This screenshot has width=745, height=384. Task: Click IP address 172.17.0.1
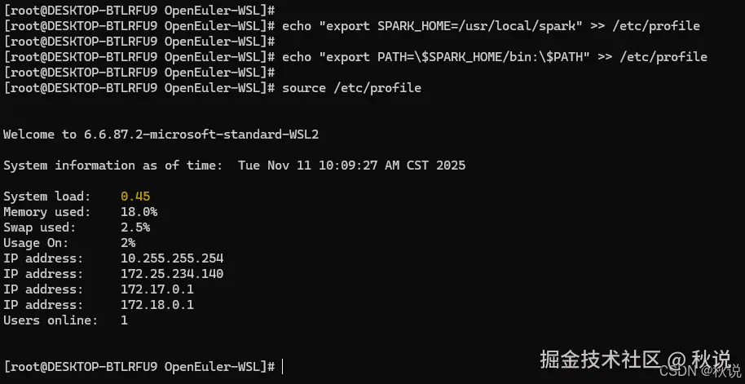tap(157, 289)
